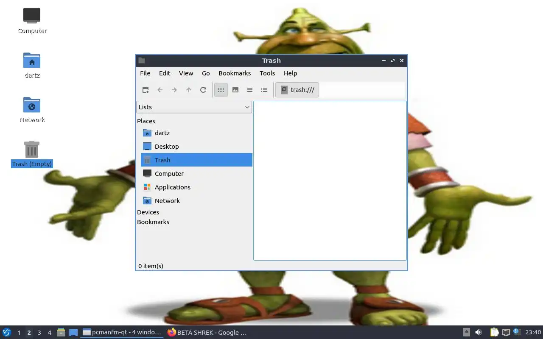Go back with the left arrow

160,90
